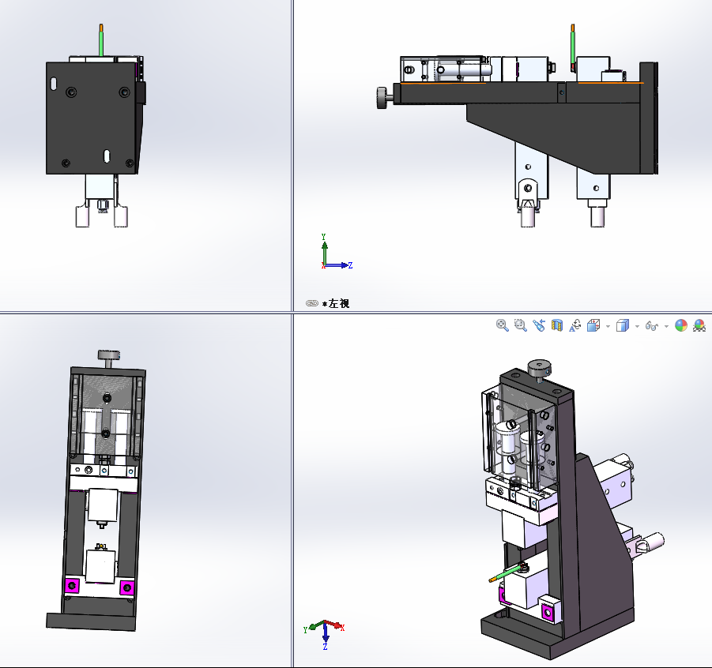The width and height of the screenshot is (712, 668).
Task: Select the magenta block in the isometric view
Action: (548, 613)
